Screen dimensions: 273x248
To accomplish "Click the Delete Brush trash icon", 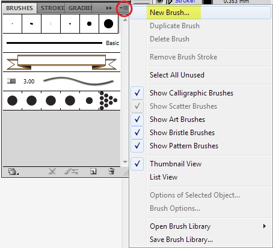I will (111, 172).
